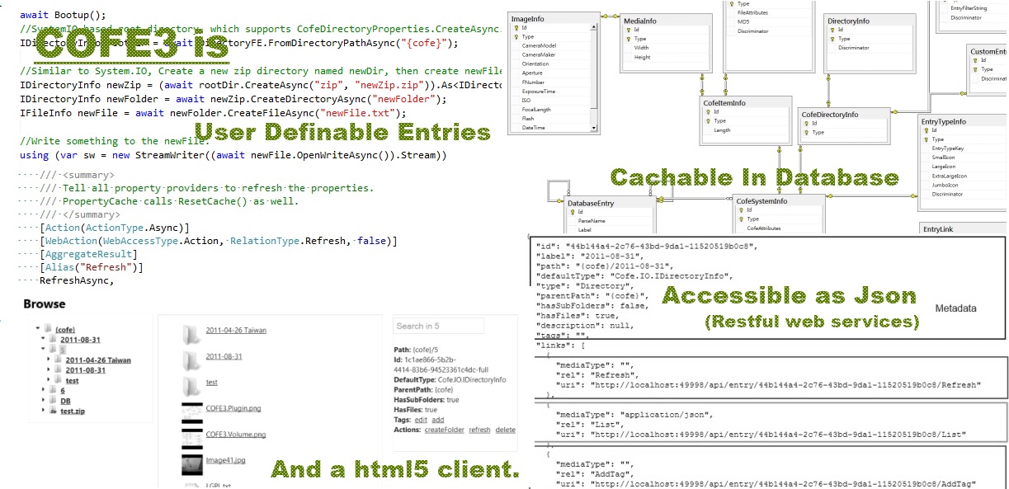Select the CofeSystemInfo table title bar
The height and width of the screenshot is (489, 1009).
coord(778,200)
